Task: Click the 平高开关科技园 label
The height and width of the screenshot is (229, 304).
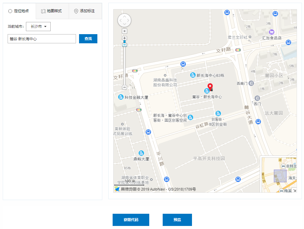Action: (209, 159)
